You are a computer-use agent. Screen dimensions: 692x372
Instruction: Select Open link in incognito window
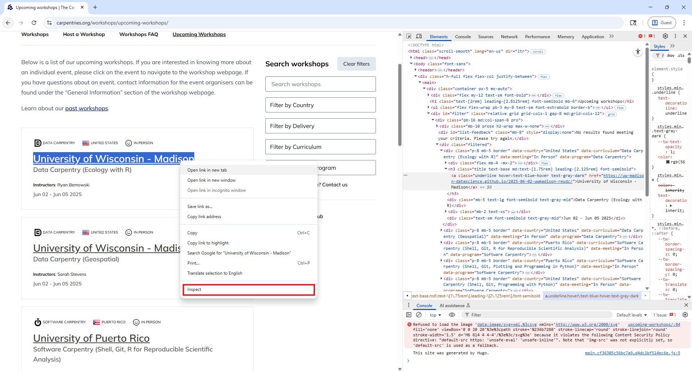[x=216, y=190]
